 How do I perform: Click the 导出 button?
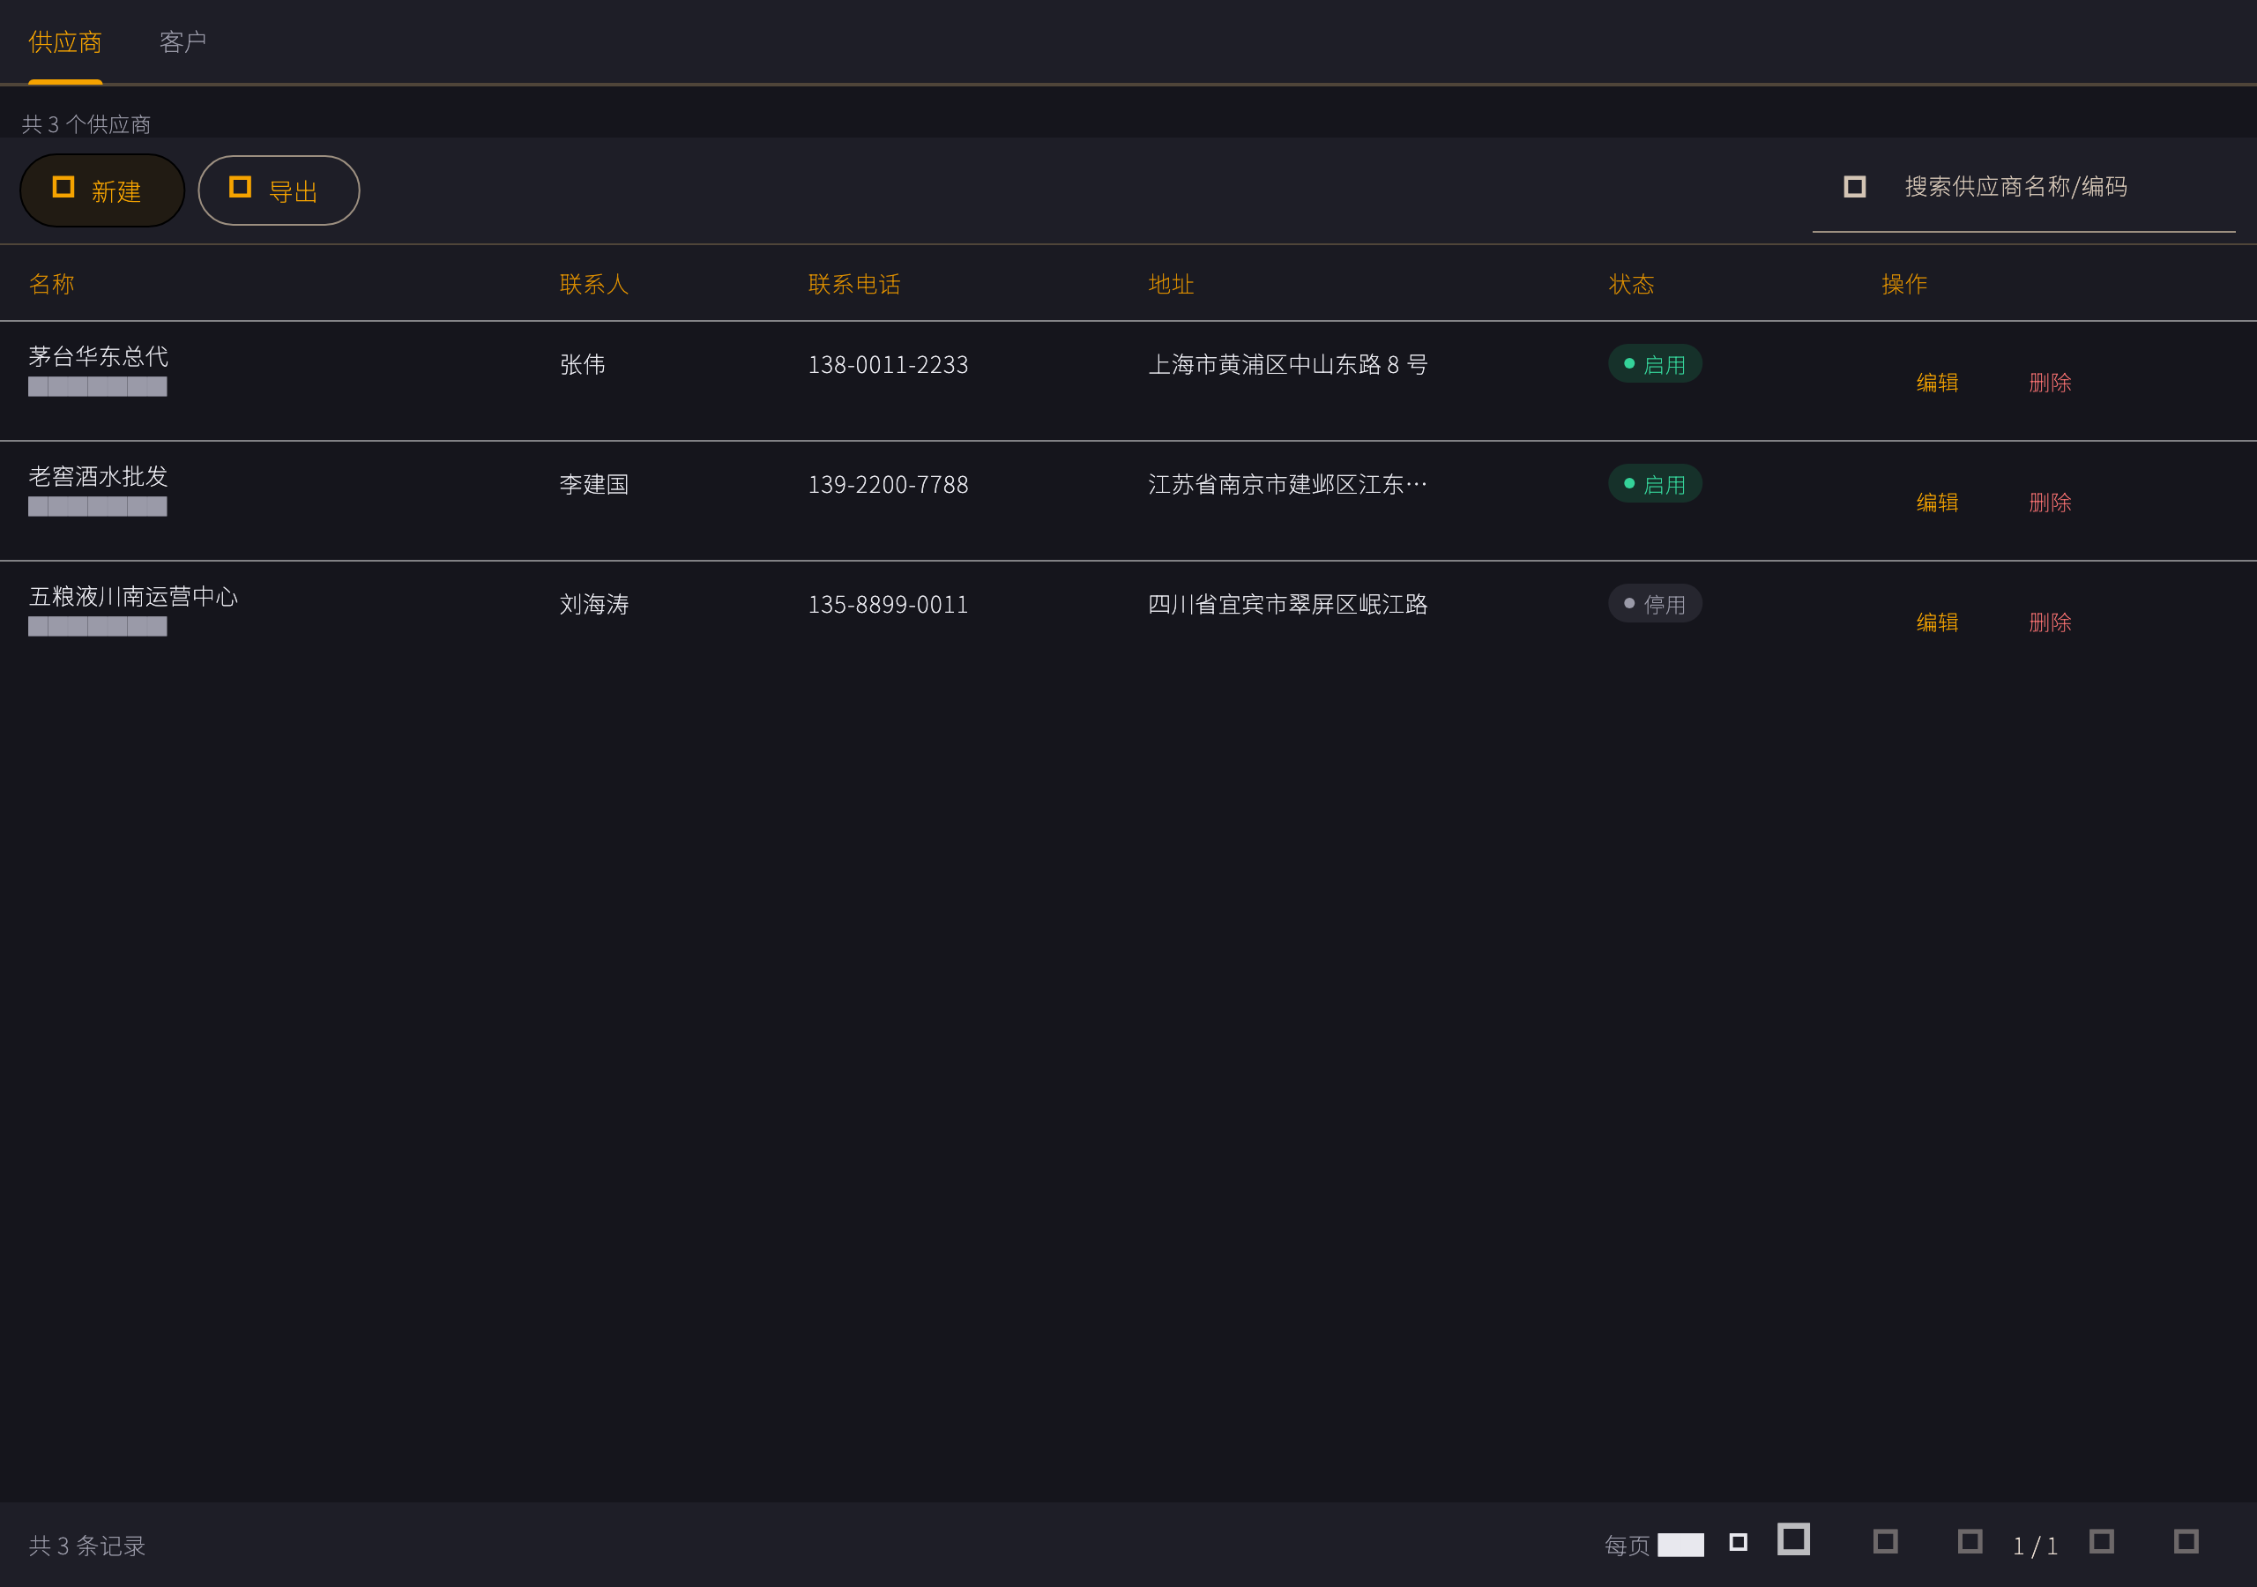pos(279,190)
